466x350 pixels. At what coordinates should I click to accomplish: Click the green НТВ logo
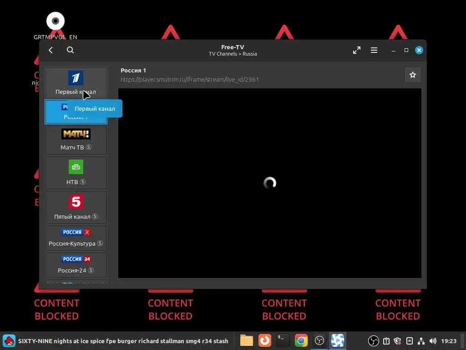[76, 167]
